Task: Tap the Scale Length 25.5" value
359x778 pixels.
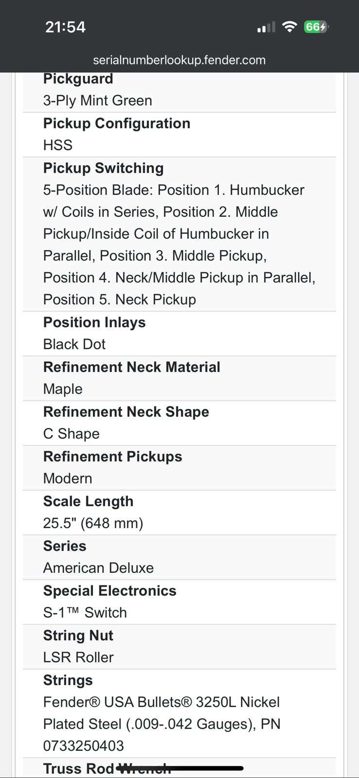Action: click(x=93, y=523)
